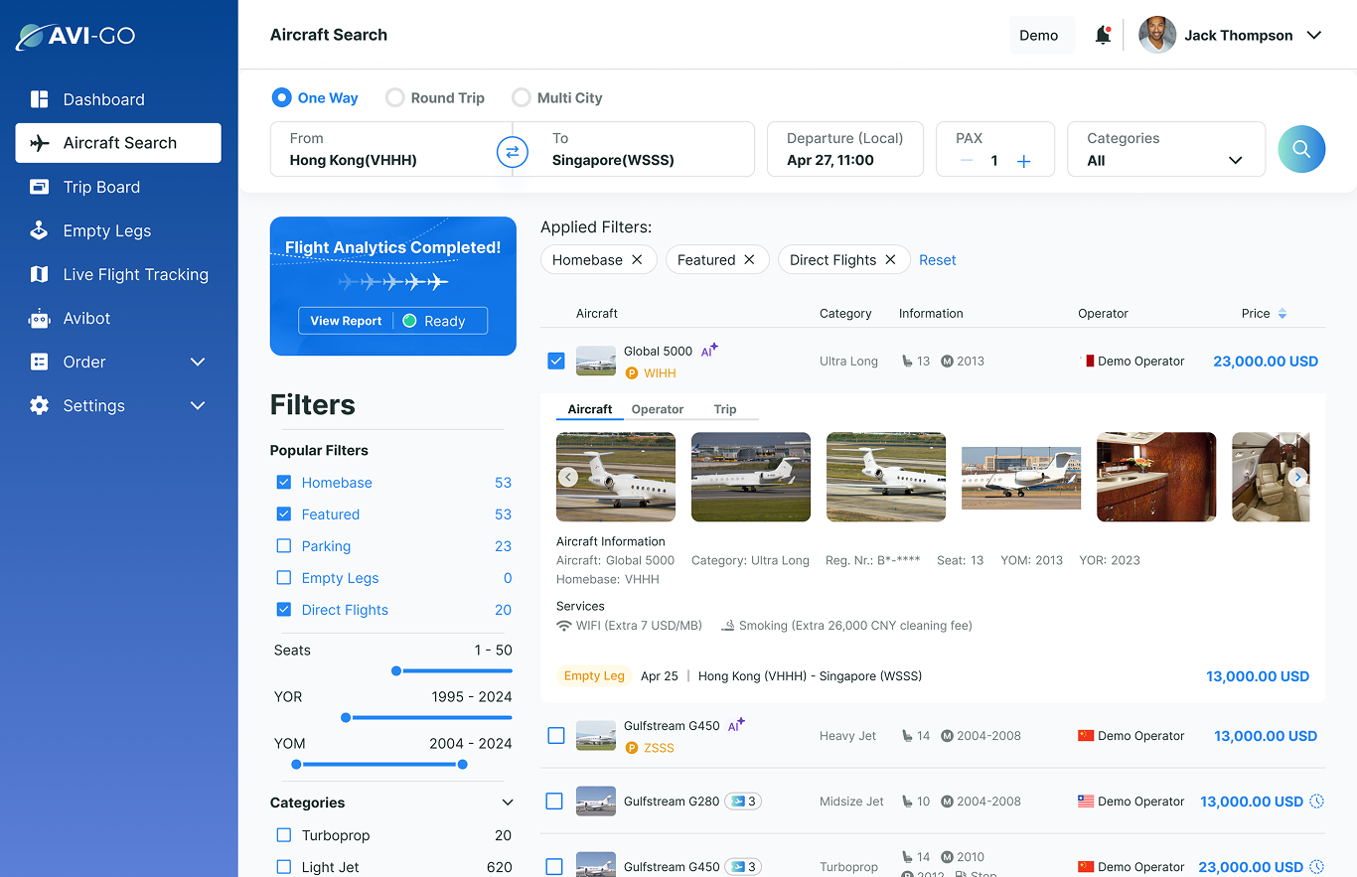
Task: Decrease PAX count with minus
Action: (x=967, y=161)
